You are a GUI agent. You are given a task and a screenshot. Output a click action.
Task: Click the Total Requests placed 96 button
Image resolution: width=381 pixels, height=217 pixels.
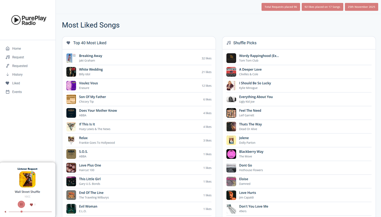click(281, 7)
